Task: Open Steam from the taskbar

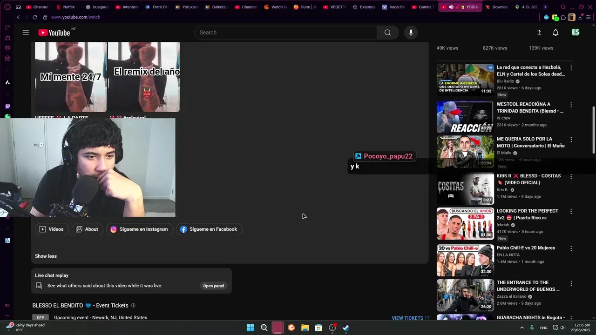Action: click(x=346, y=328)
